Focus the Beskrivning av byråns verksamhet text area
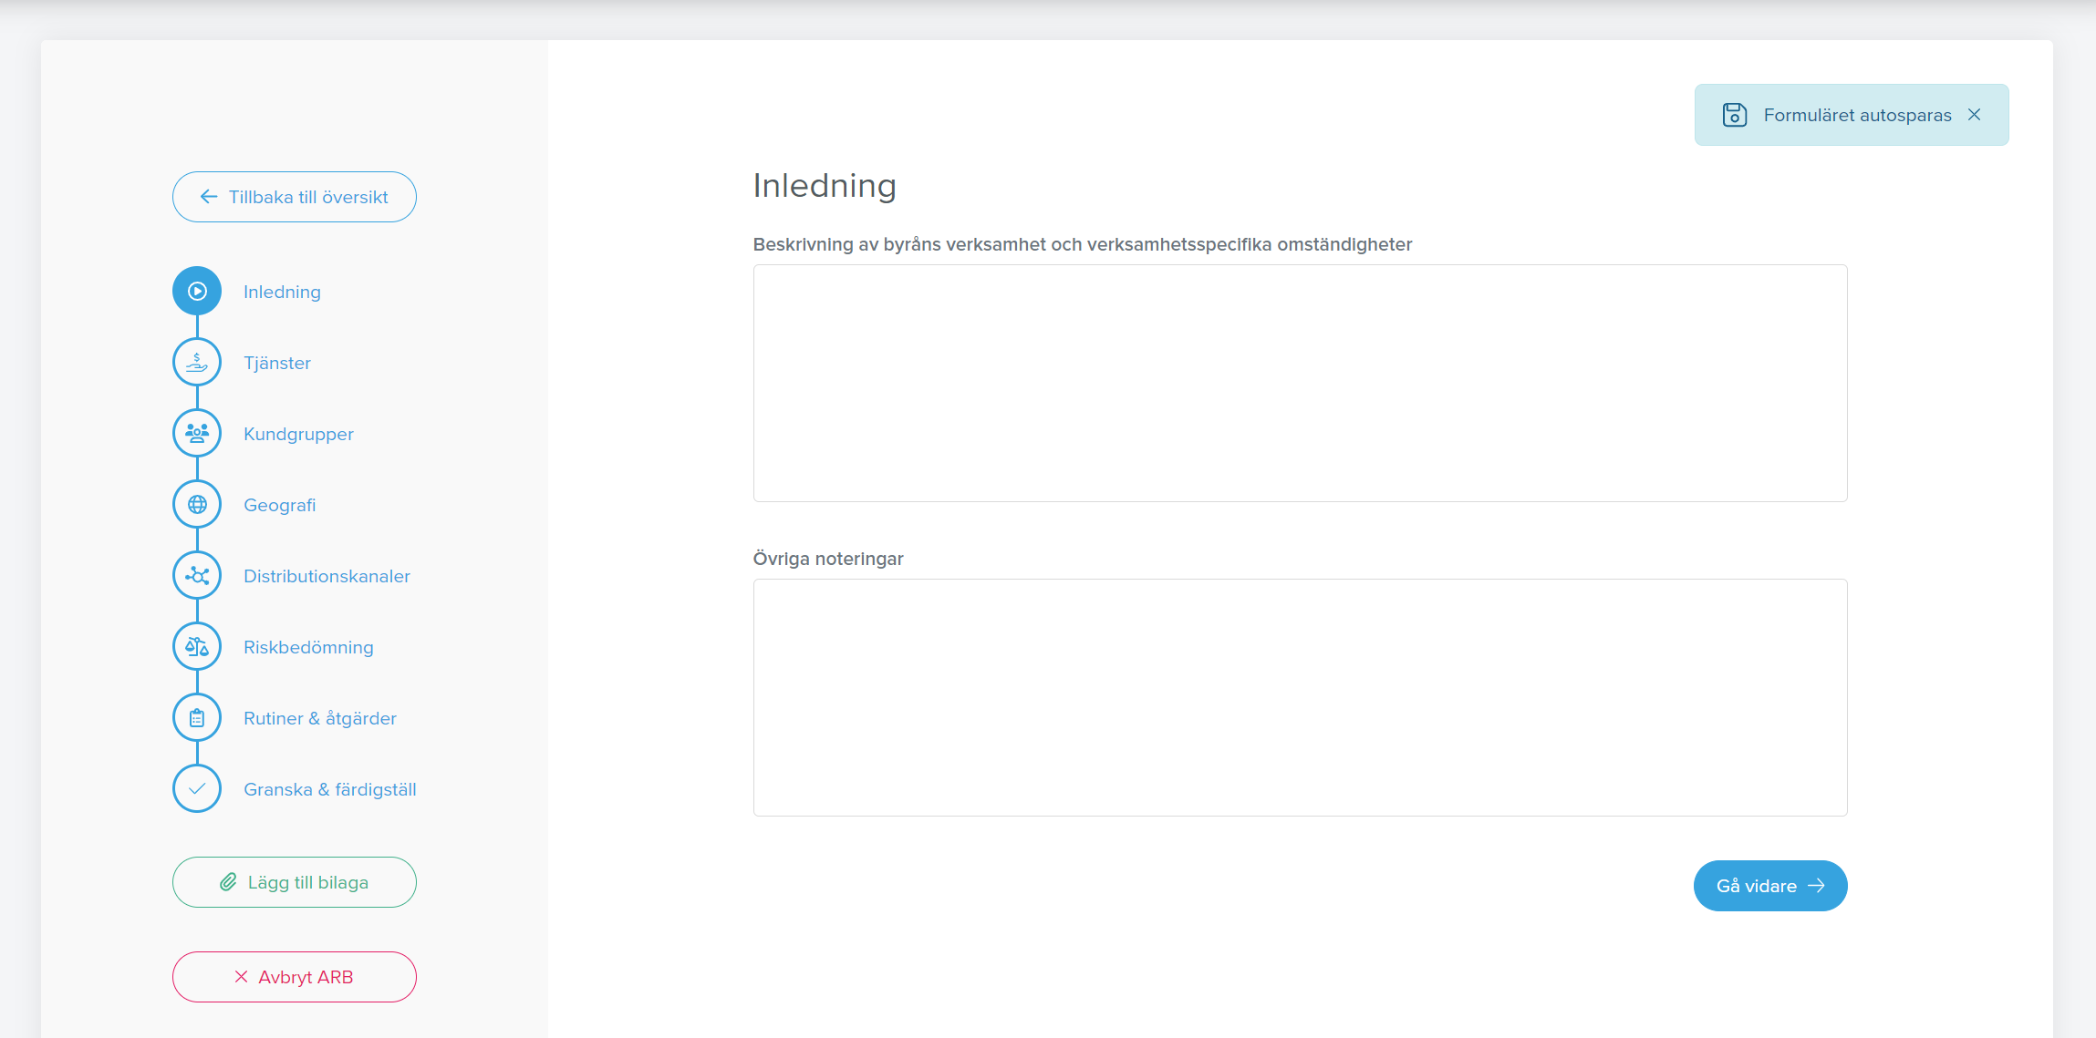 [x=1301, y=383]
